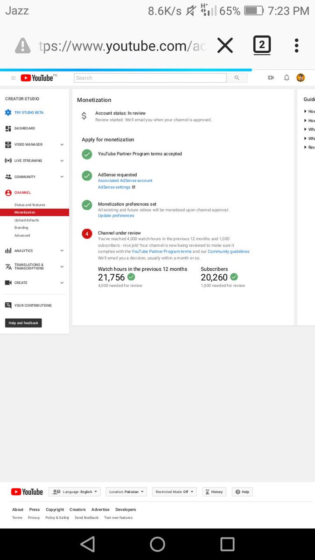Click the Your Contributions icon
The image size is (315, 560).
(8, 305)
